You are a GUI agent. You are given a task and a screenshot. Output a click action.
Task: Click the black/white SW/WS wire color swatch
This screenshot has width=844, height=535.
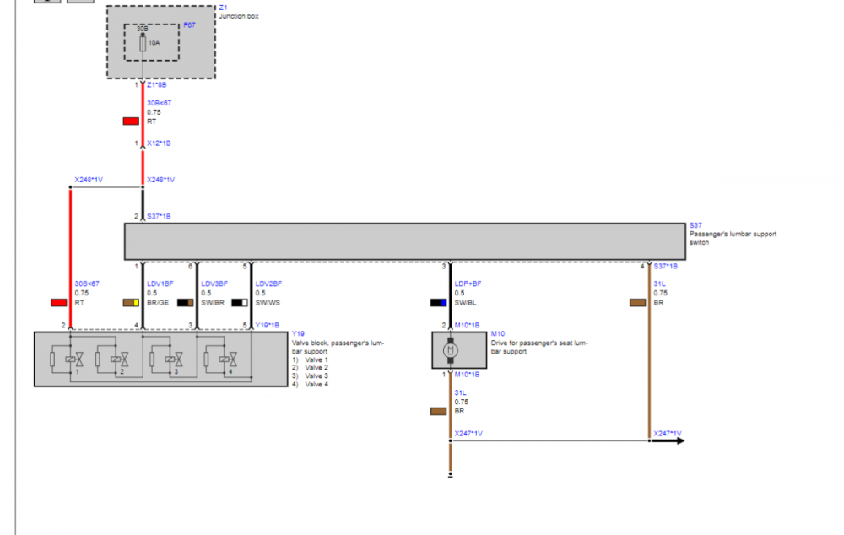click(240, 302)
